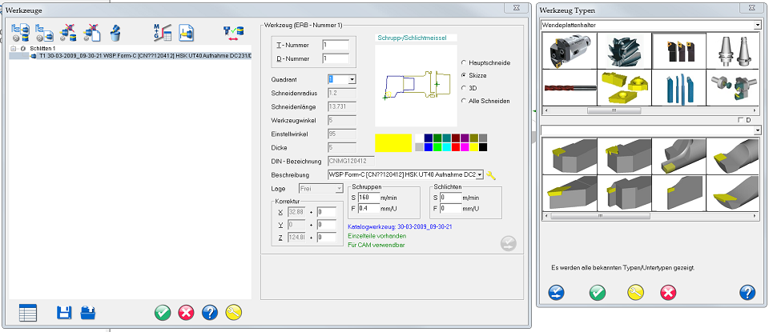Screen dimensions: 769x332
Task: Select the yellow indexable inserts tool type thumbnail
Action: tap(624, 88)
